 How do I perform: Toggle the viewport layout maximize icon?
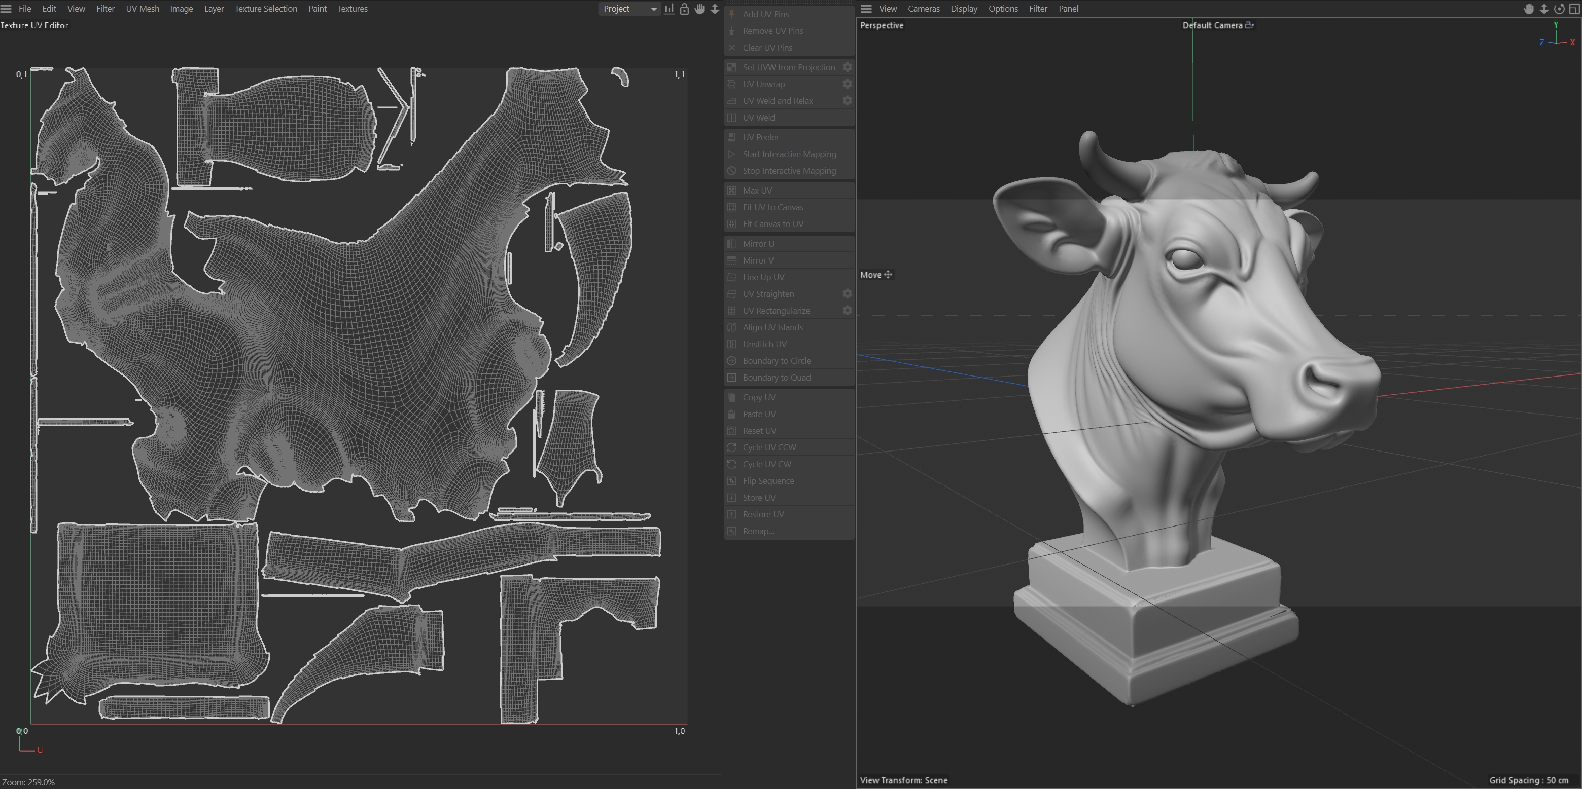1574,9
